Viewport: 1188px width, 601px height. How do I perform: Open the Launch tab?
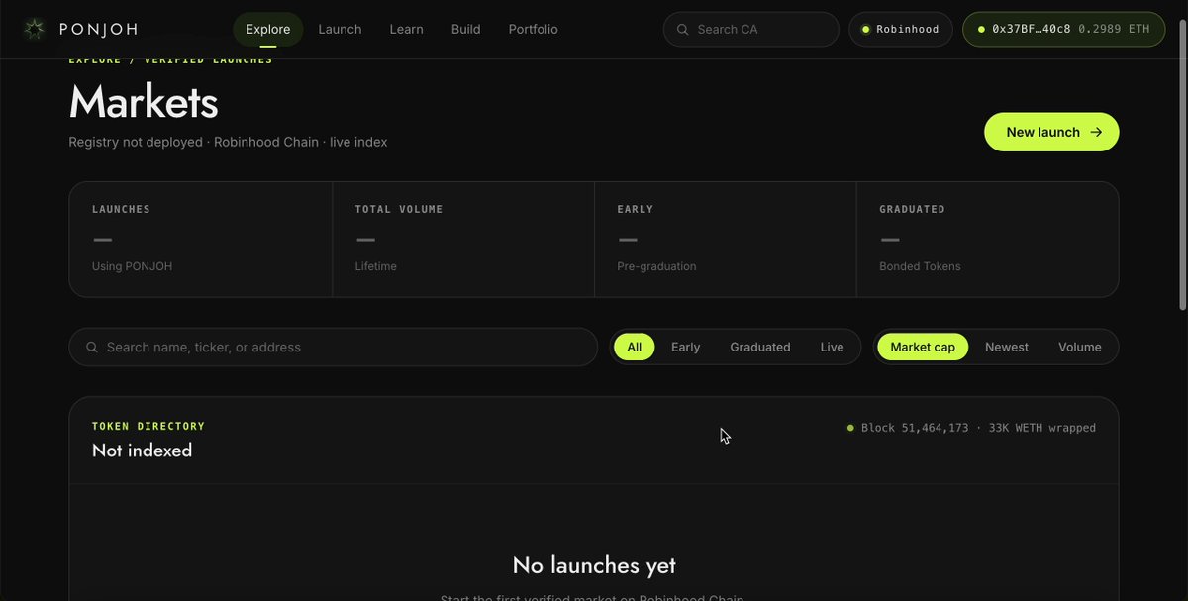[x=340, y=30]
